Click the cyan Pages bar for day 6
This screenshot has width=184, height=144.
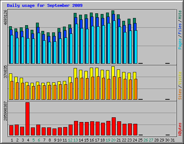(x=39, y=48)
